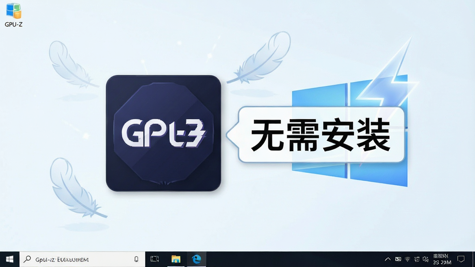Open the Wi-Fi network tray icon

(x=407, y=259)
